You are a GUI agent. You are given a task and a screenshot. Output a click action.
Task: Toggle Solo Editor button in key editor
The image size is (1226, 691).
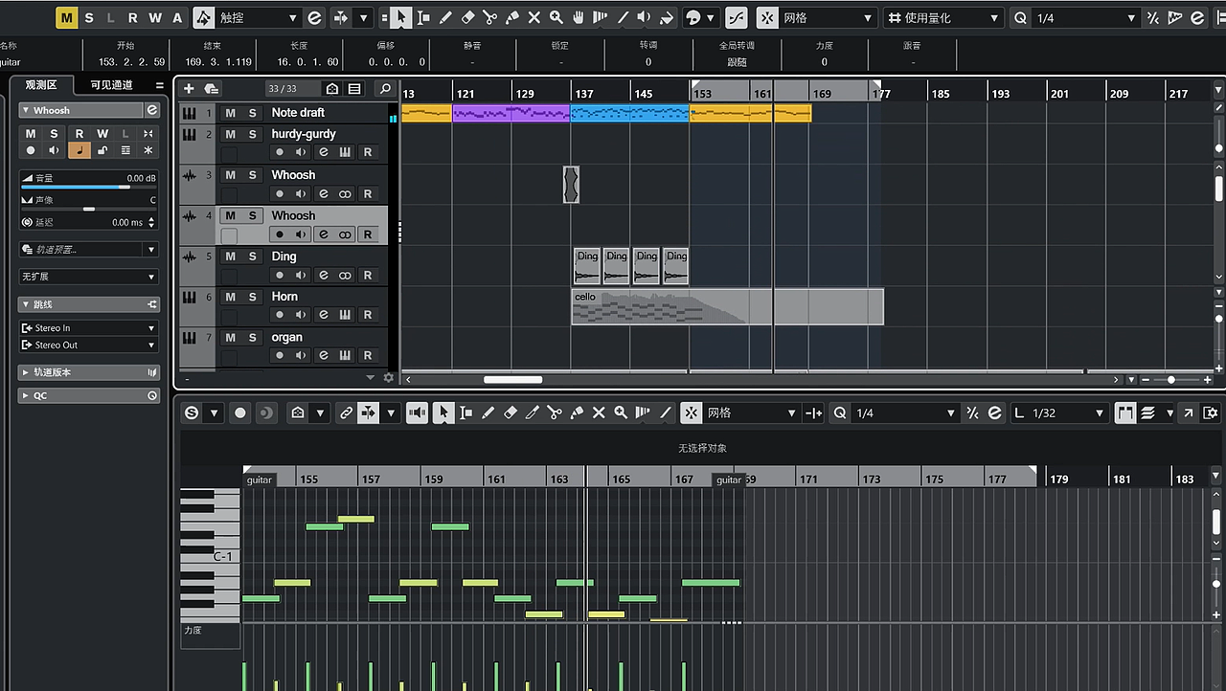coord(192,412)
